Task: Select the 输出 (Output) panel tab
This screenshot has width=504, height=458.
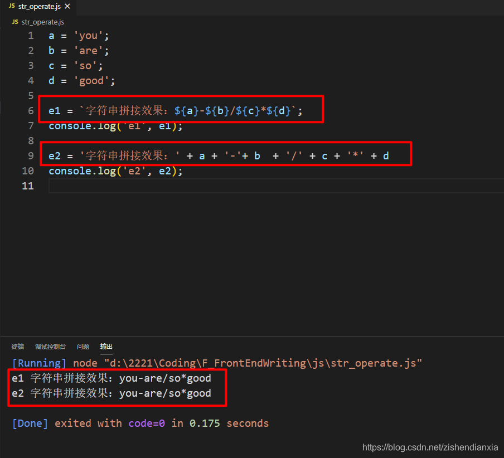Action: tap(106, 346)
